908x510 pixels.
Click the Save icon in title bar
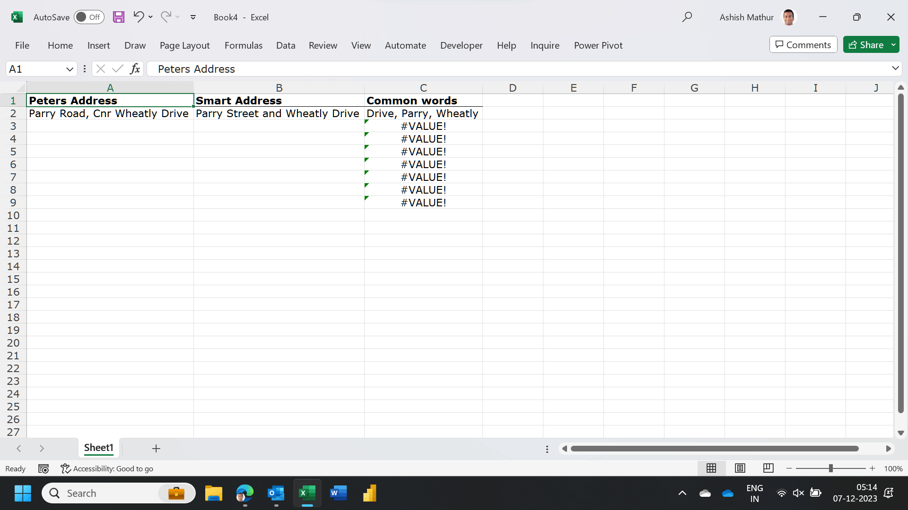point(119,17)
